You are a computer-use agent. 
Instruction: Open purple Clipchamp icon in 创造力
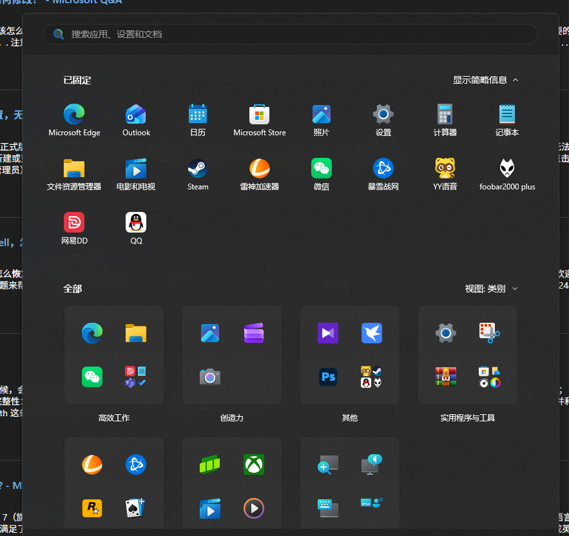coord(254,333)
